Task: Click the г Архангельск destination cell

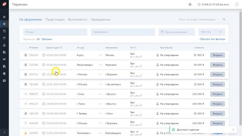Action: 113,84
